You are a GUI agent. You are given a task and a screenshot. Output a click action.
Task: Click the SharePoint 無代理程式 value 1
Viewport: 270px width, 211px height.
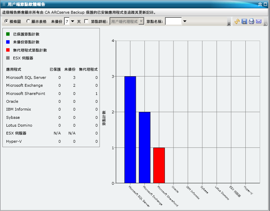97,94
